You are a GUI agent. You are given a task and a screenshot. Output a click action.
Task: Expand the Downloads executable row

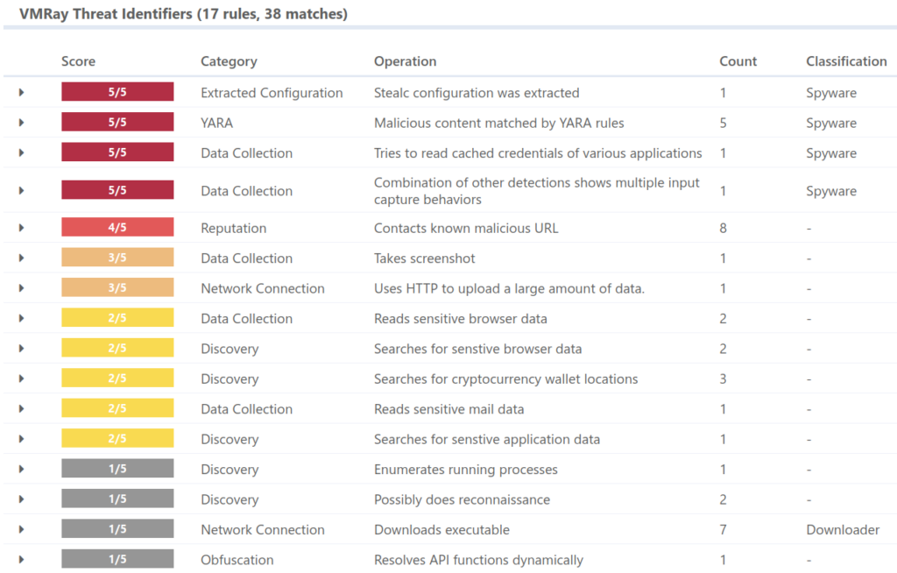point(21,529)
